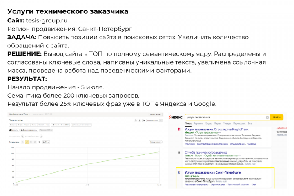The height and width of the screenshot is (196, 294).
Task: Open the Точность 100% dropdown
Action: [46, 130]
